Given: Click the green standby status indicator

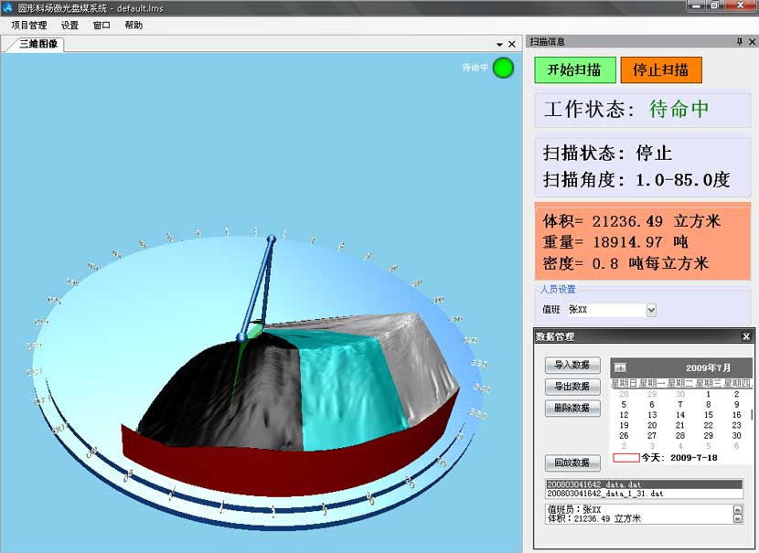Looking at the screenshot, I should pos(503,68).
